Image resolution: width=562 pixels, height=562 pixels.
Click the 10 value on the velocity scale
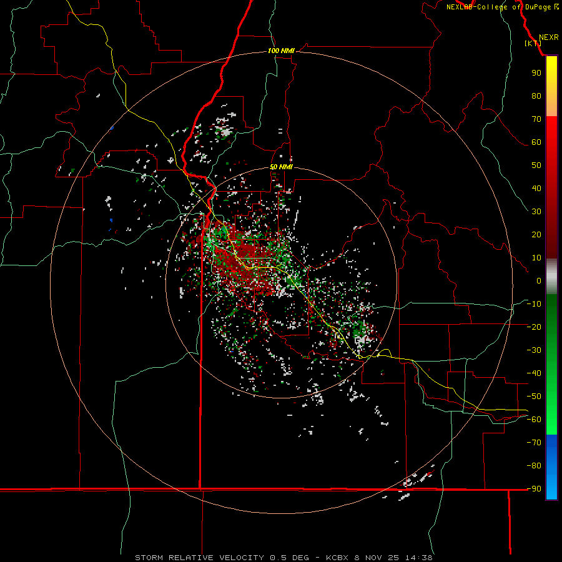[x=536, y=258]
